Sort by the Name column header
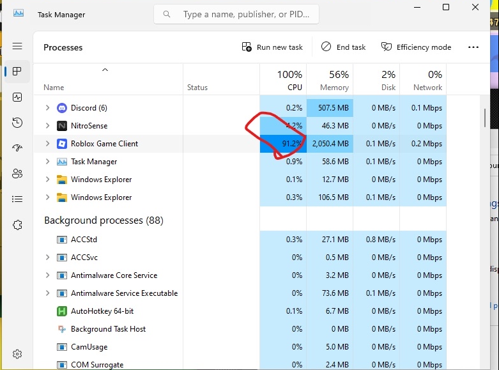This screenshot has width=499, height=370. 108,80
